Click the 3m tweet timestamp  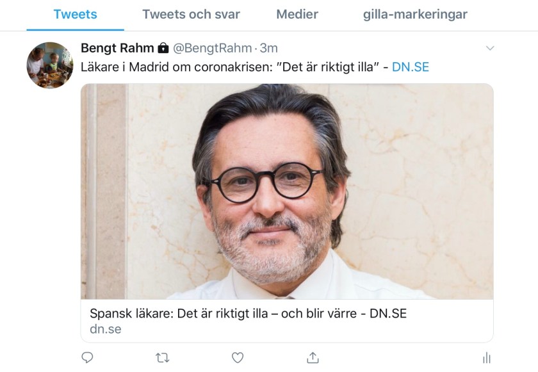pyautogui.click(x=269, y=48)
